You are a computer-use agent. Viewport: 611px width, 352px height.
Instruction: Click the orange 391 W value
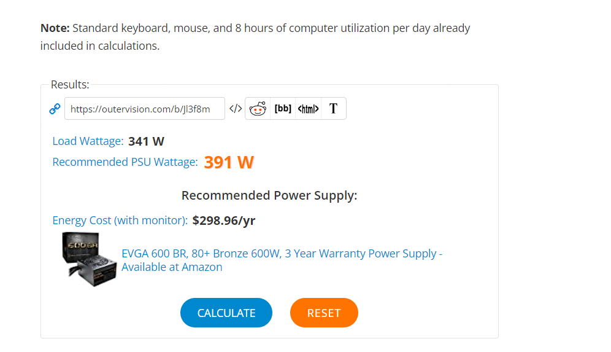tap(229, 162)
